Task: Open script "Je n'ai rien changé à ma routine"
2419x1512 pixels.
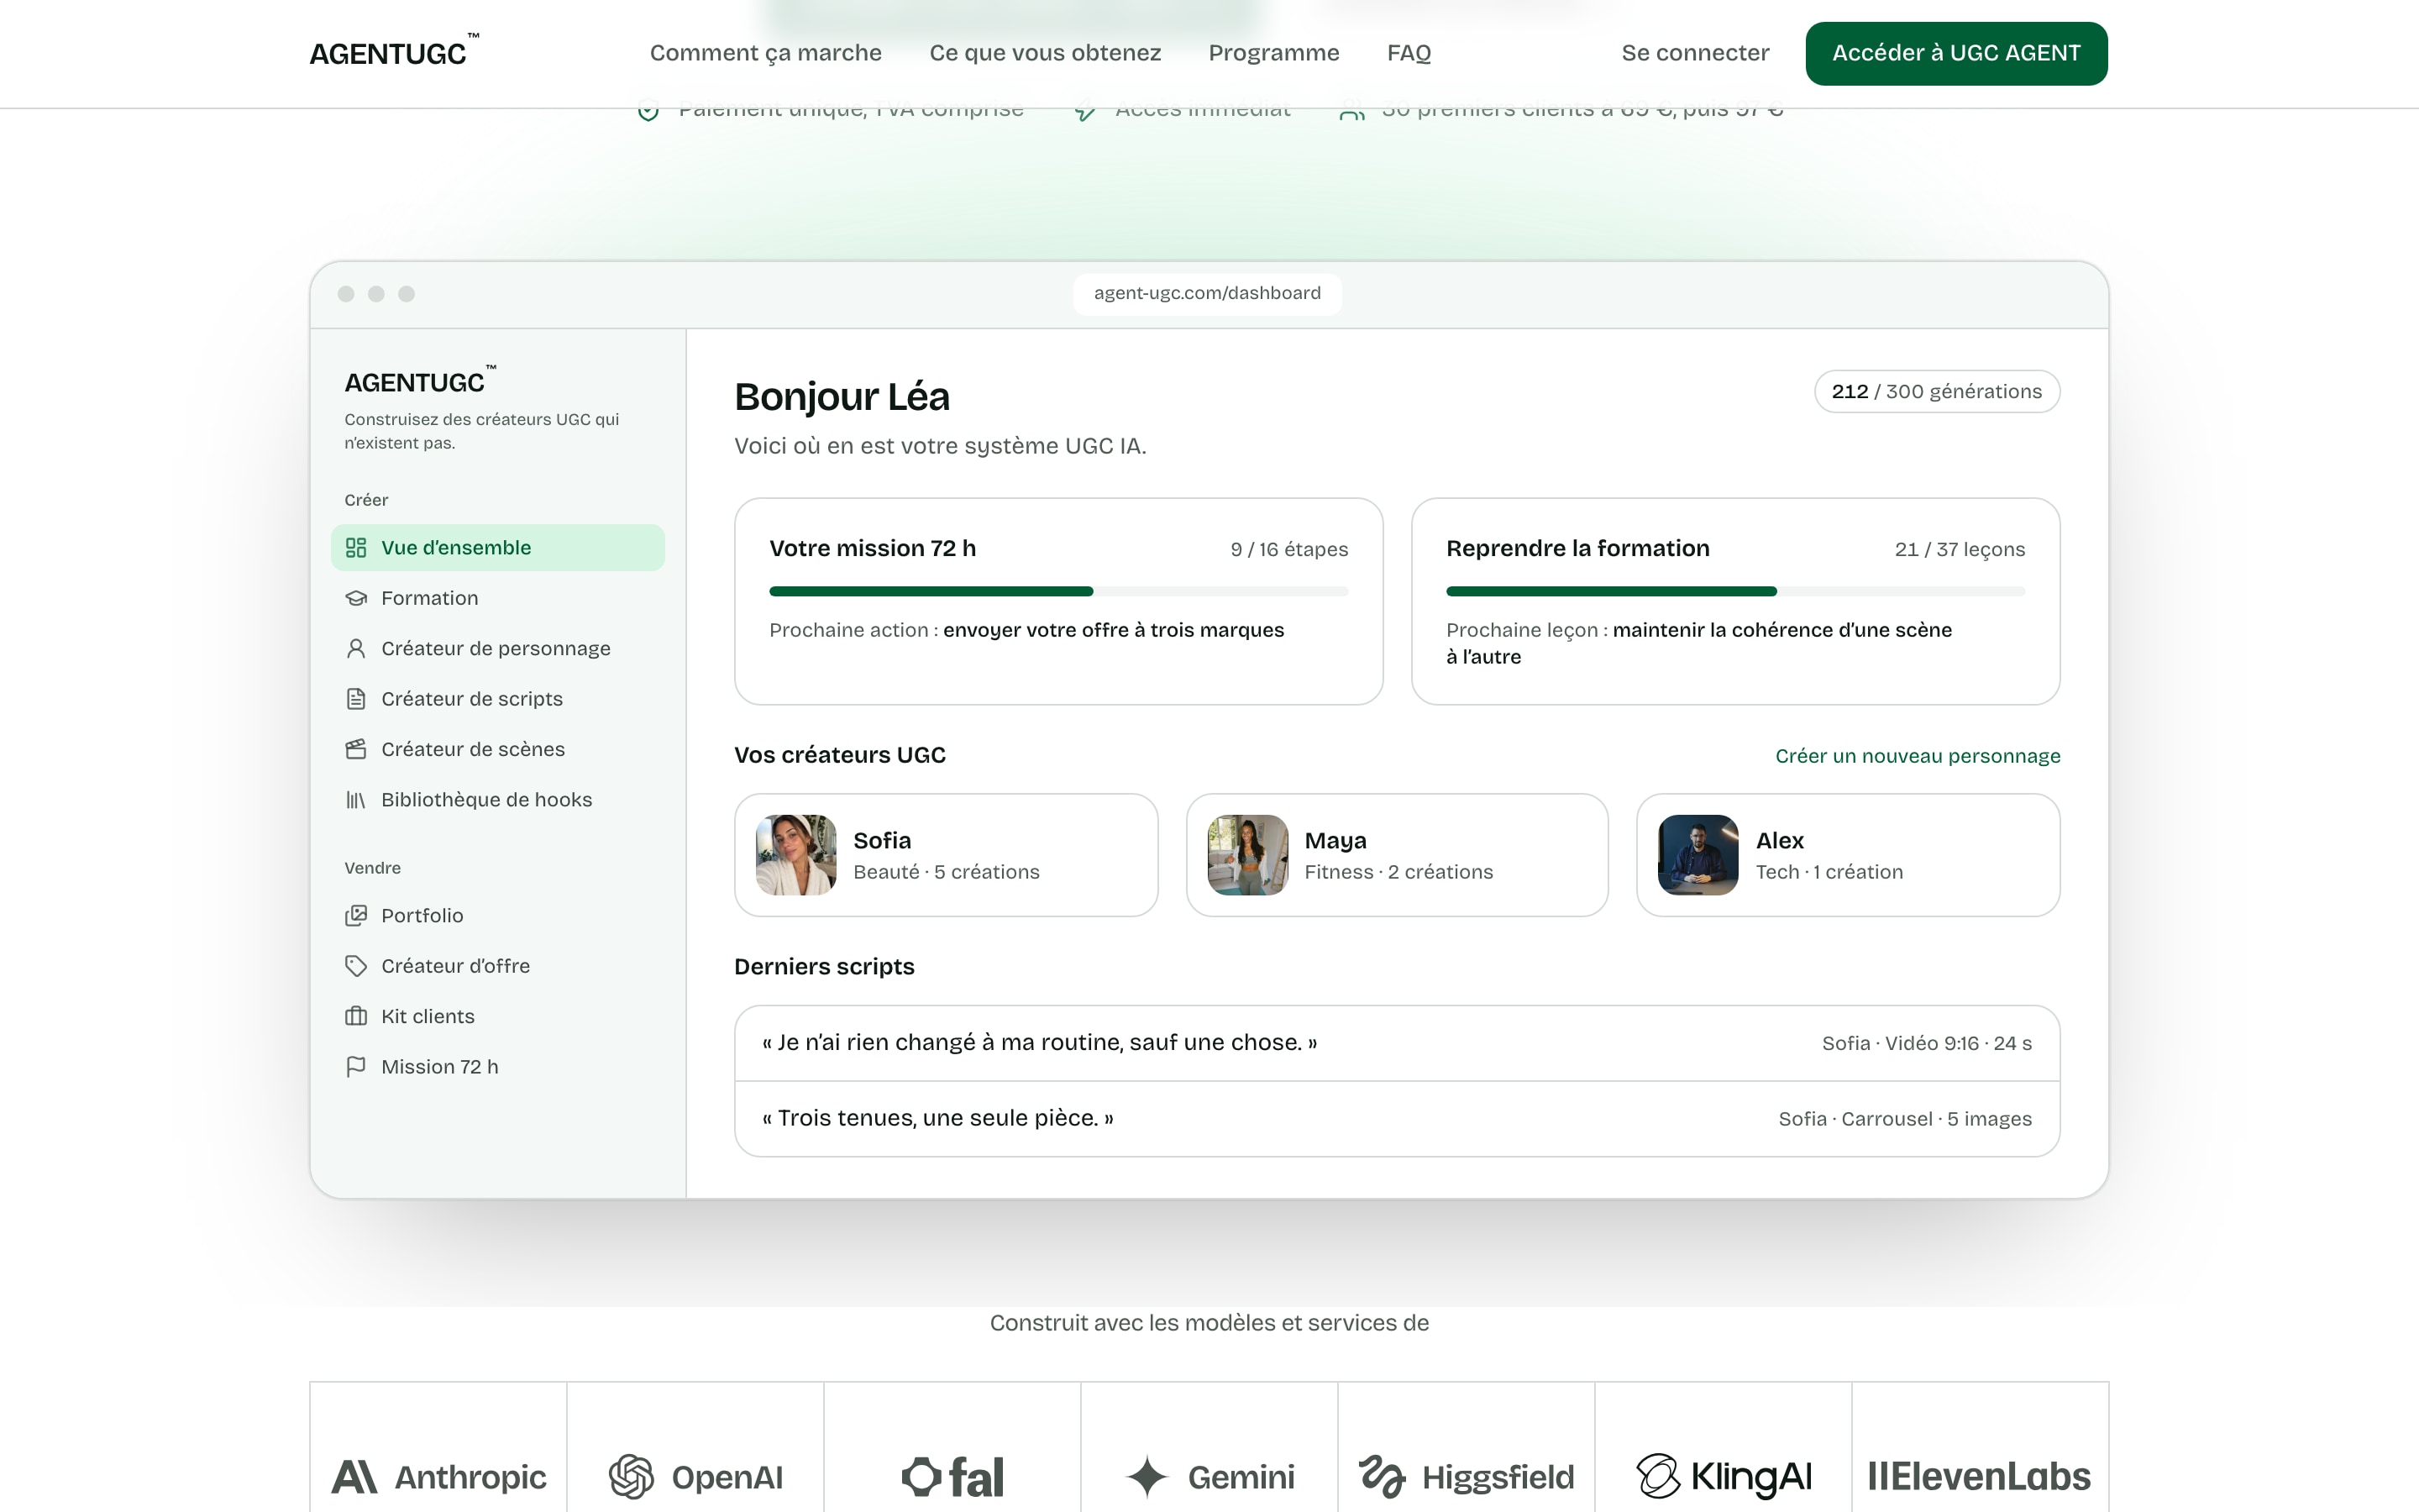Action: (x=1398, y=1043)
